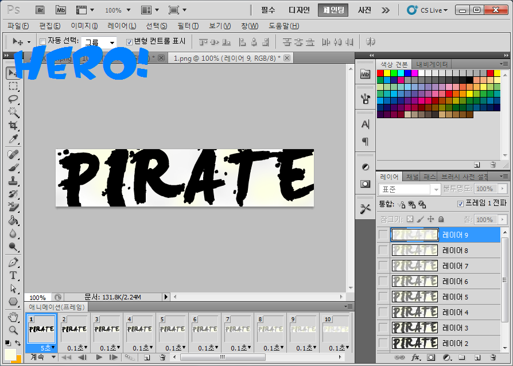Open the Mini Bridge icon in the title bar

[x=61, y=10]
